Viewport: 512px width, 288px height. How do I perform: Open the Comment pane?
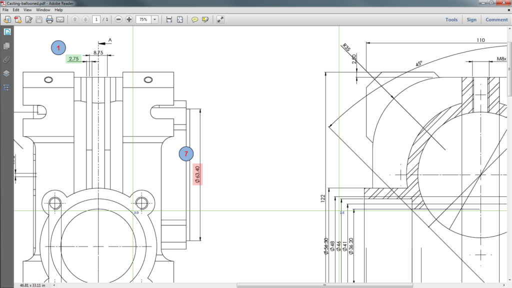[496, 19]
